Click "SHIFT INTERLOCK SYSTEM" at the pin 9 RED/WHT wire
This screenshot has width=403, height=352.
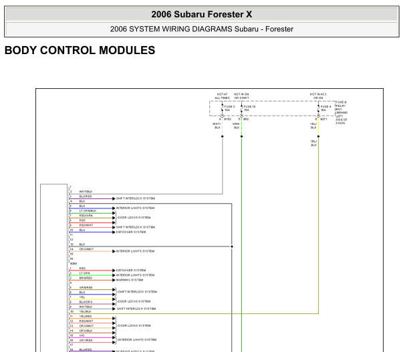pyautogui.click(x=136, y=227)
